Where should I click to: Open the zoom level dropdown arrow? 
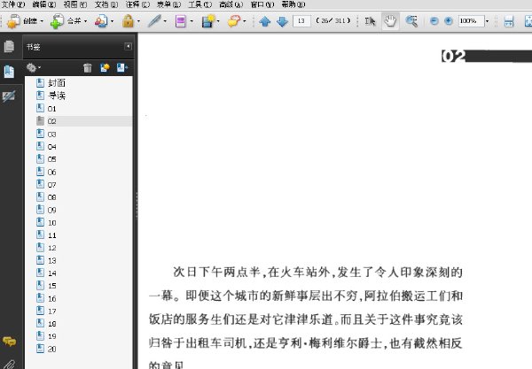487,21
